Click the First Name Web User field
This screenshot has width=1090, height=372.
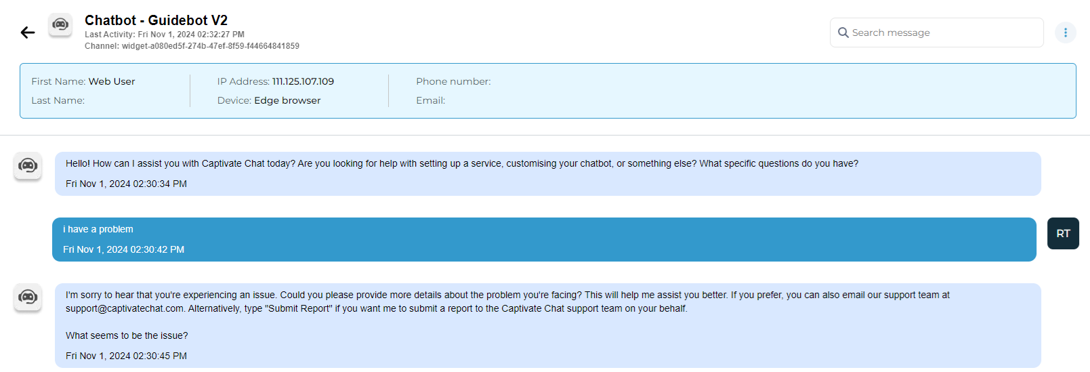[x=111, y=81]
